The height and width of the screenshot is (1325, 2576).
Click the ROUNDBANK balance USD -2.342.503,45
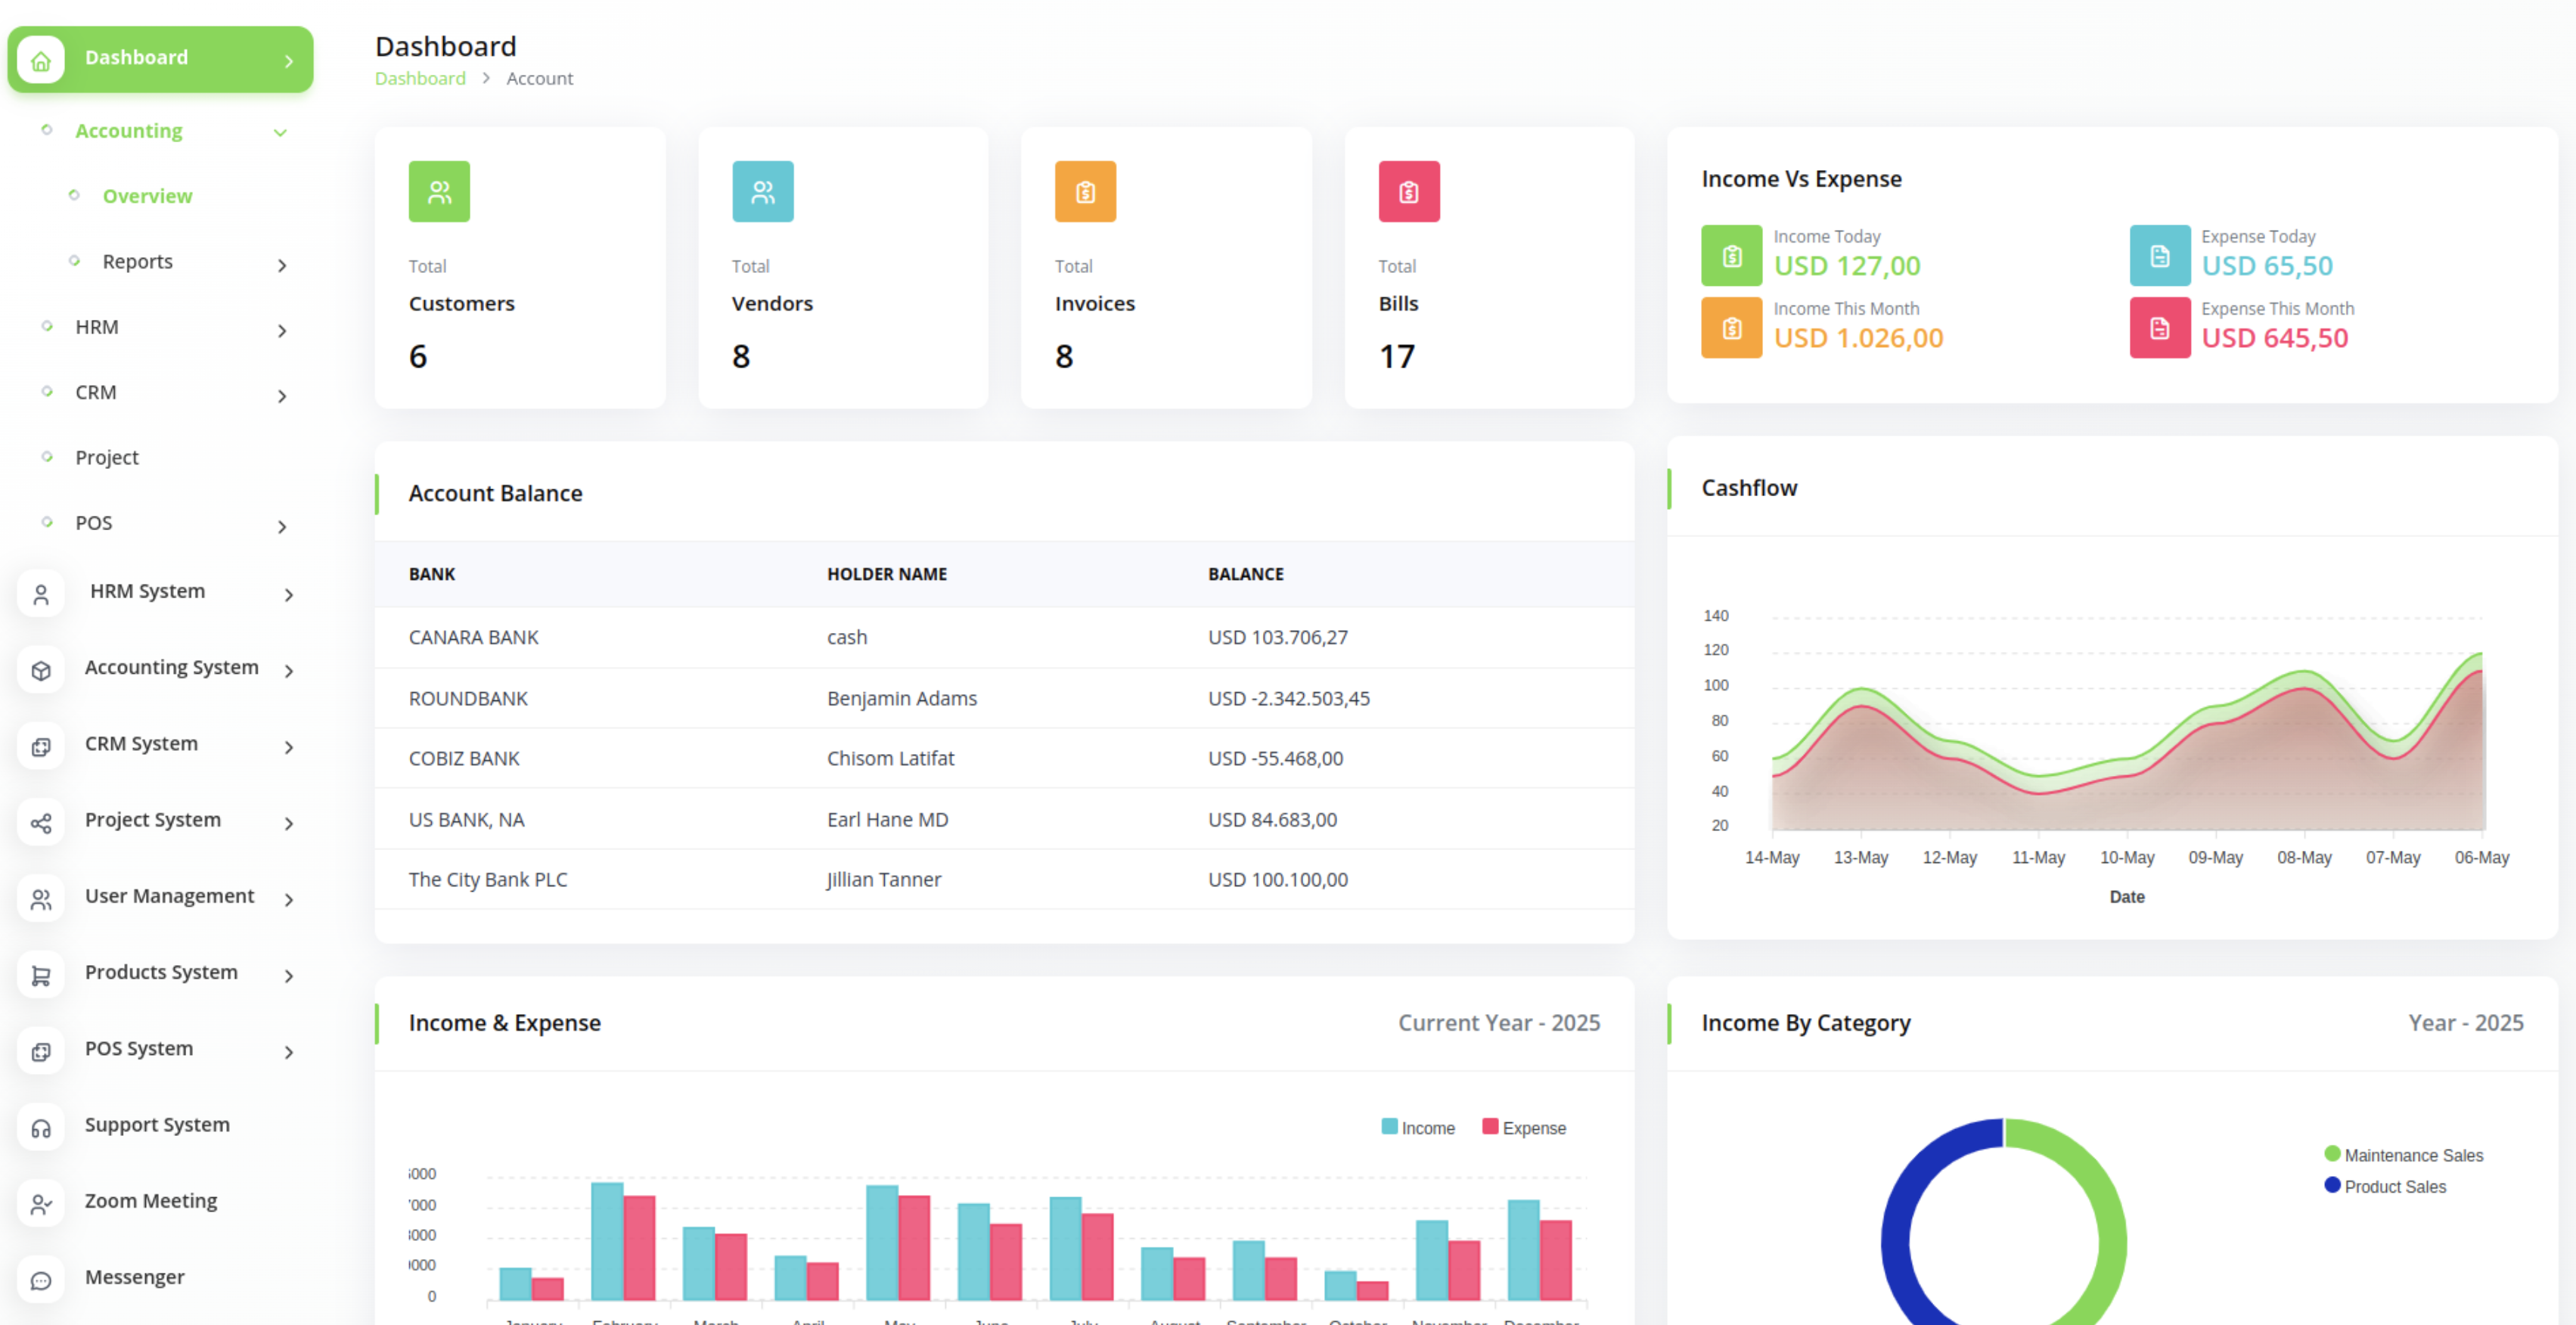pyautogui.click(x=1288, y=698)
